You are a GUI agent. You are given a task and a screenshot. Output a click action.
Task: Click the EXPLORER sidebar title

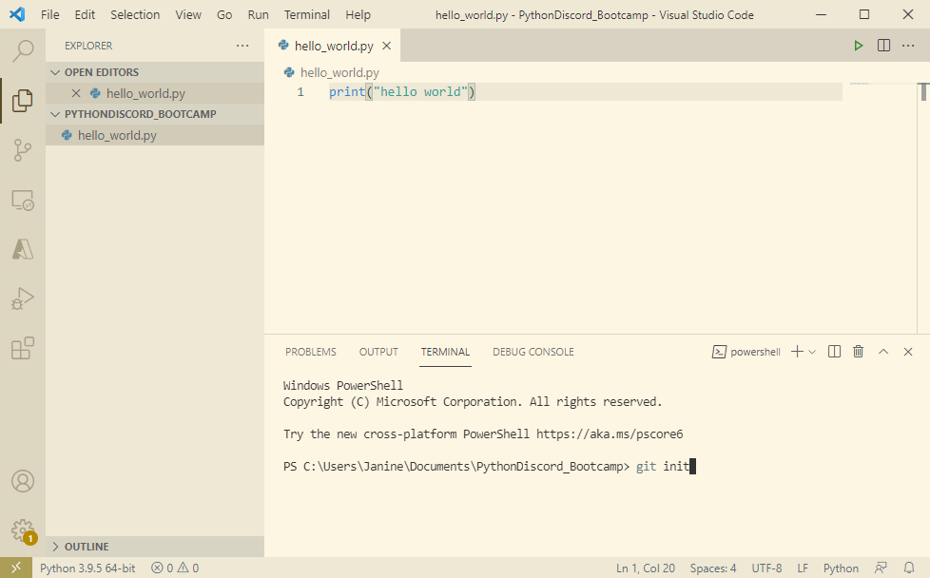[88, 46]
